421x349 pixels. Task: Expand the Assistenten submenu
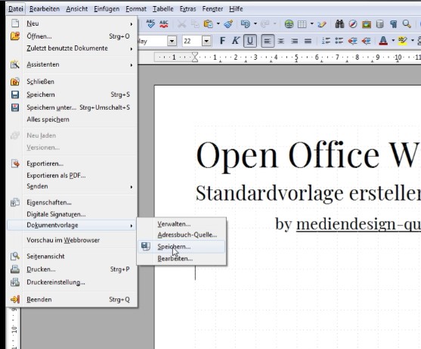73,64
